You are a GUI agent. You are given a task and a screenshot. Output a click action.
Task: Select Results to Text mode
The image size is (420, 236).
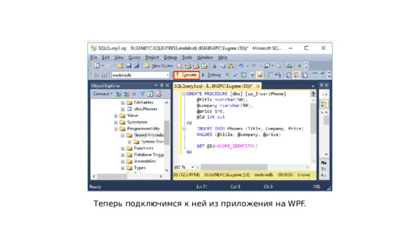point(288,75)
